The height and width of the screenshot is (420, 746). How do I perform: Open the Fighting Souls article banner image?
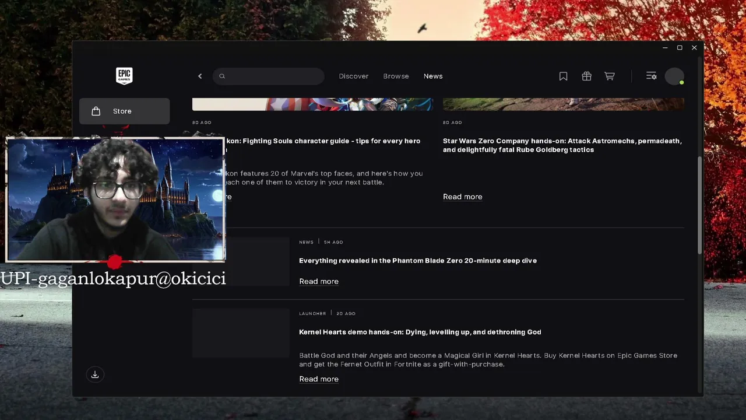click(x=312, y=104)
